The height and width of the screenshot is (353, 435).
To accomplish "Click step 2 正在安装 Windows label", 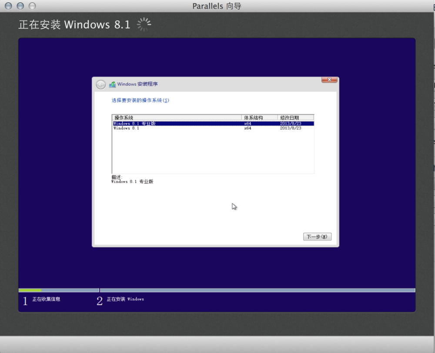I will [x=125, y=299].
